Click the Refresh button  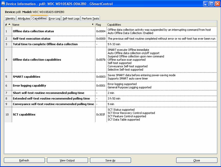[24, 160]
